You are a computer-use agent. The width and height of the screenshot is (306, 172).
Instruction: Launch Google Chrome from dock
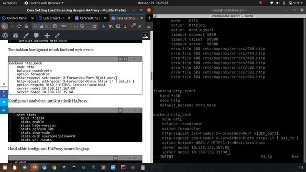(54, 167)
